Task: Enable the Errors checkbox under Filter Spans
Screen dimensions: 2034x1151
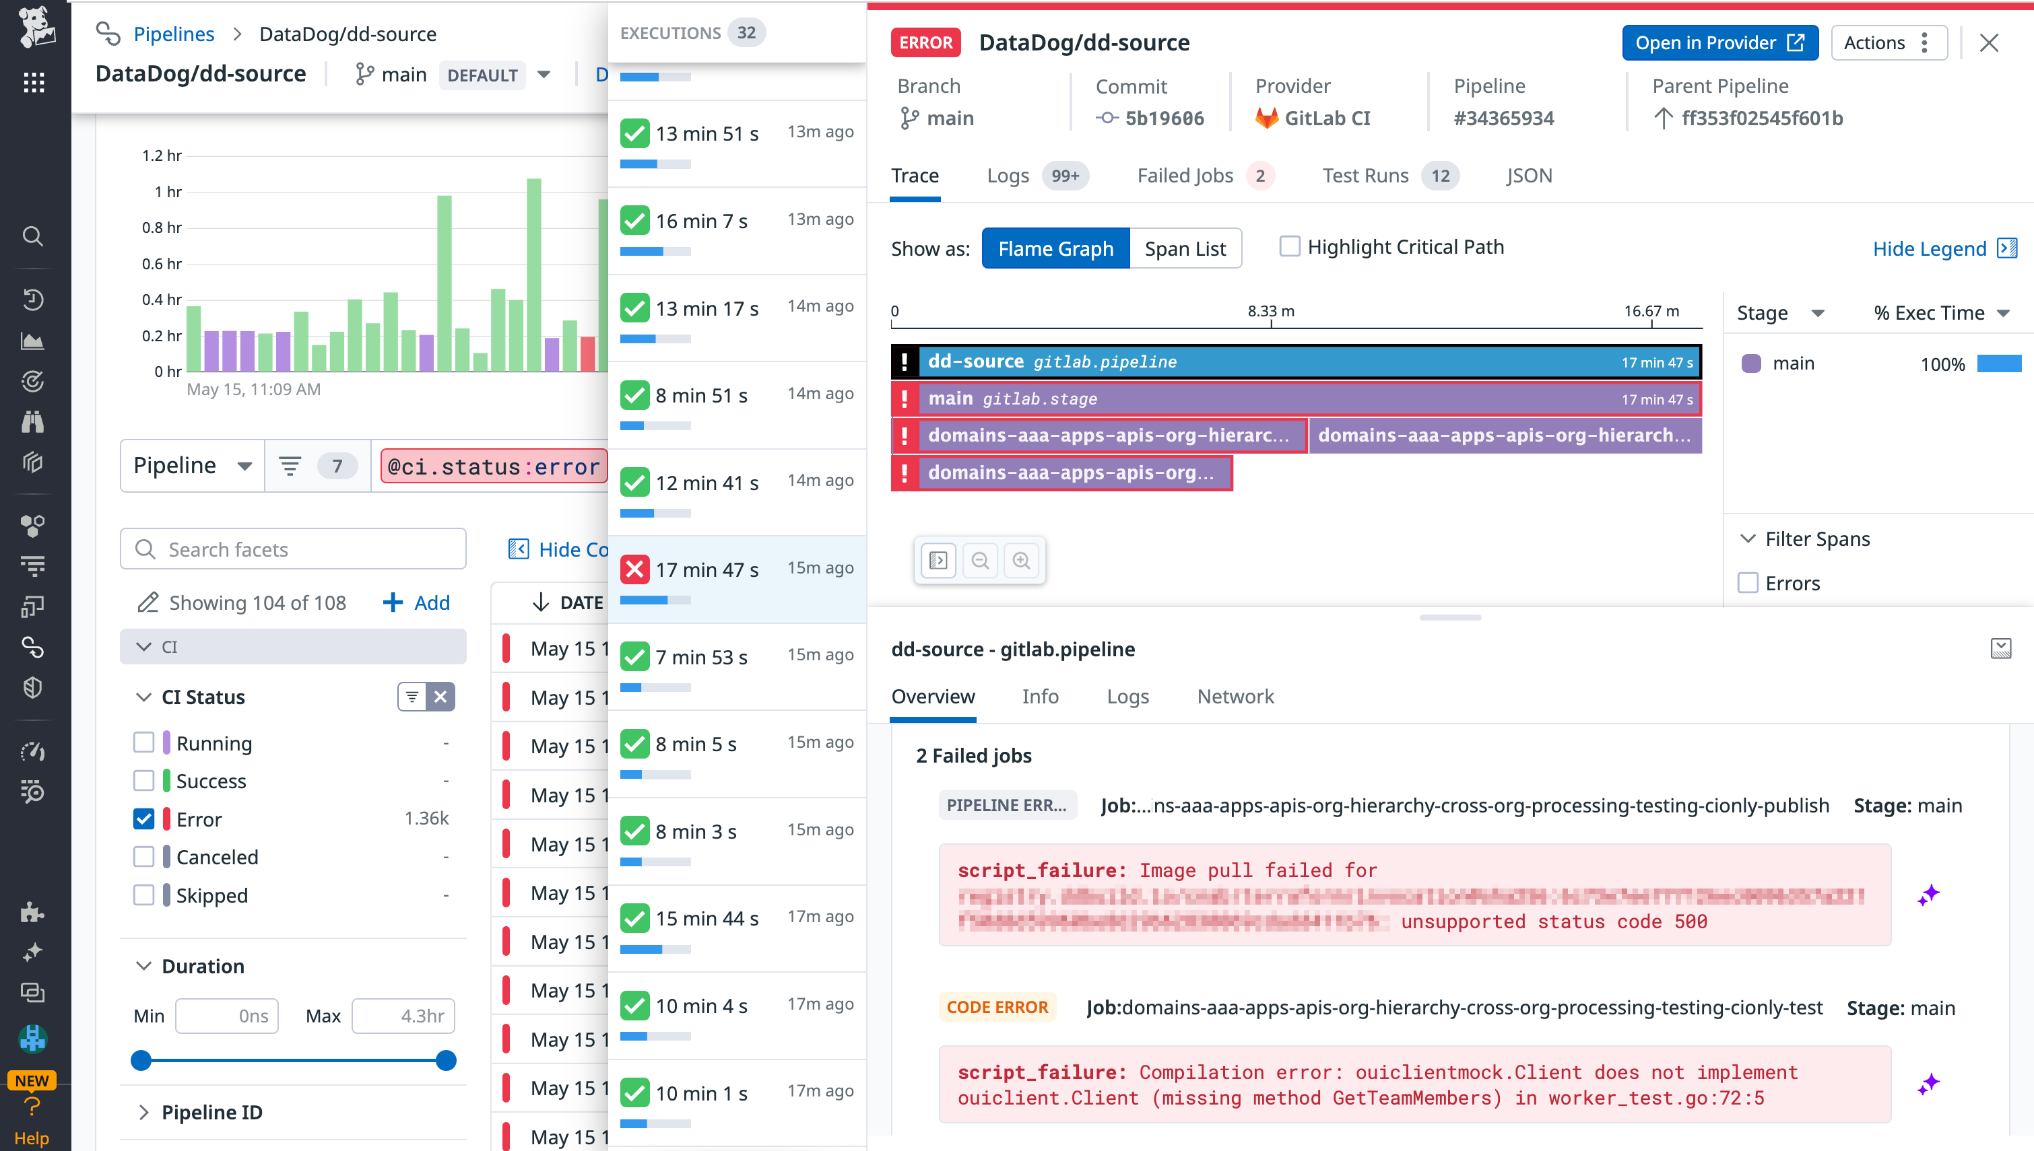Action: pyautogui.click(x=1748, y=583)
